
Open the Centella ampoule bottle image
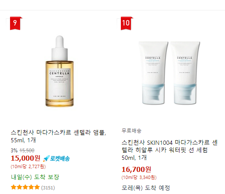[59, 71]
